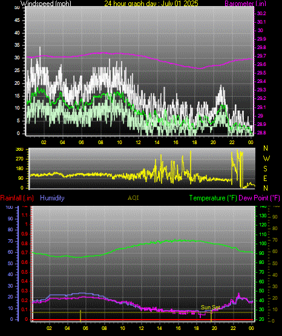Screen dimensions: 282x336
Task: Click the Barometer (.in) label
Action: tap(245, 3)
